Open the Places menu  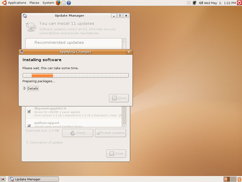(x=34, y=3)
